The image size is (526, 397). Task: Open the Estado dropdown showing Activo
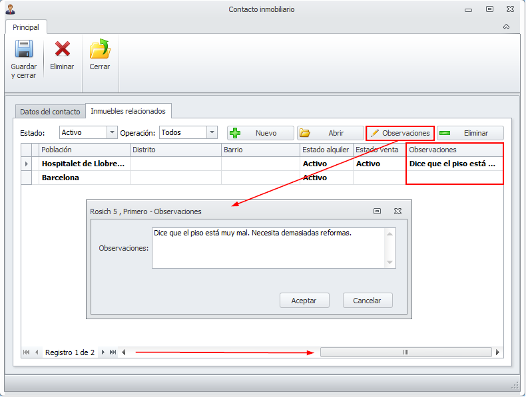pyautogui.click(x=112, y=132)
